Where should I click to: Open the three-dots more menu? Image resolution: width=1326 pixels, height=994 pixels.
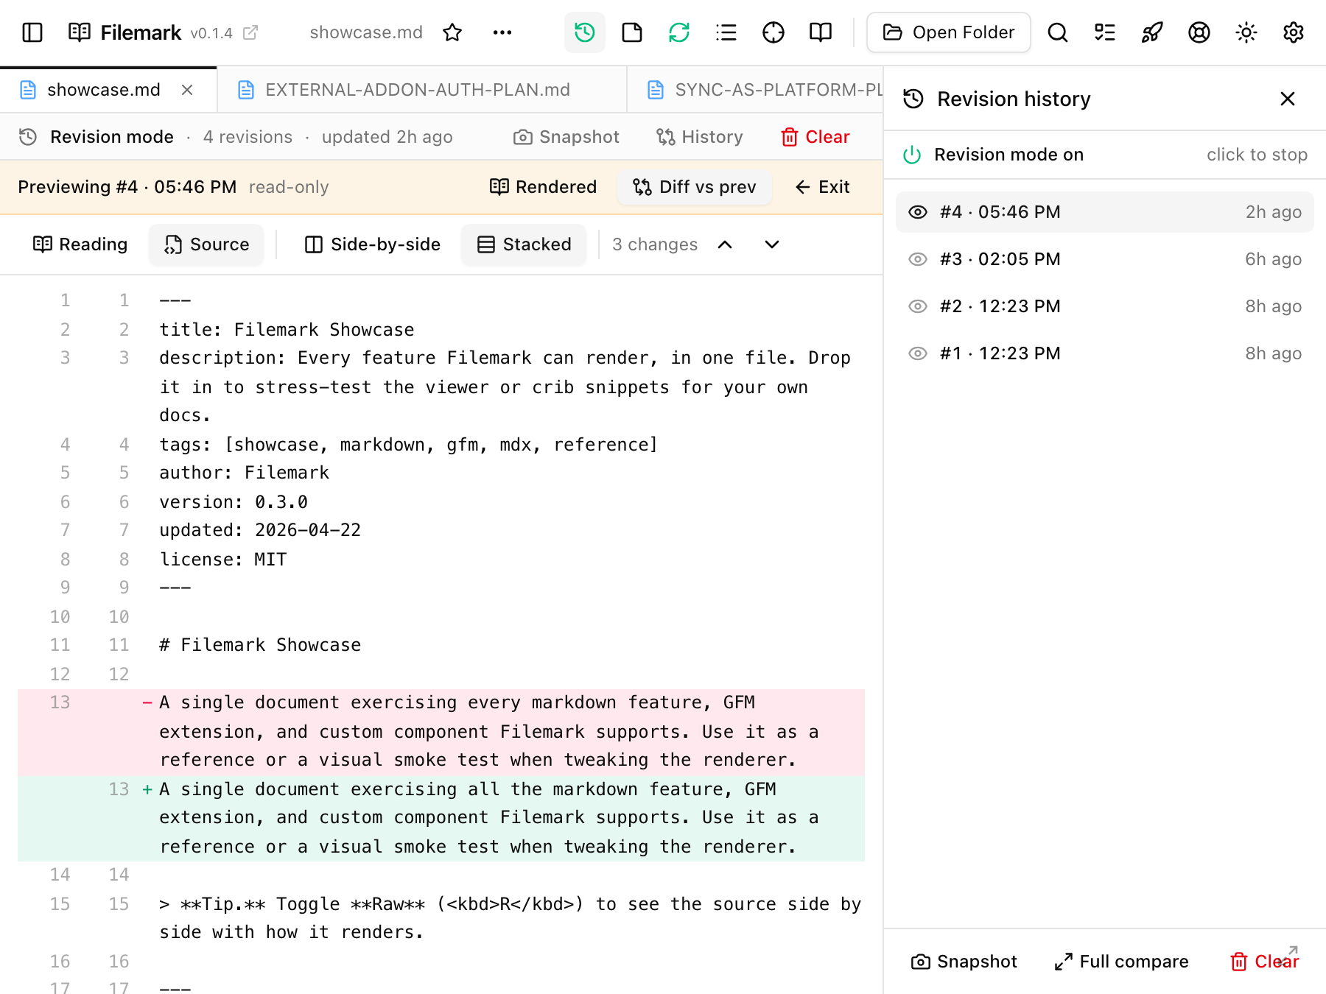(502, 32)
